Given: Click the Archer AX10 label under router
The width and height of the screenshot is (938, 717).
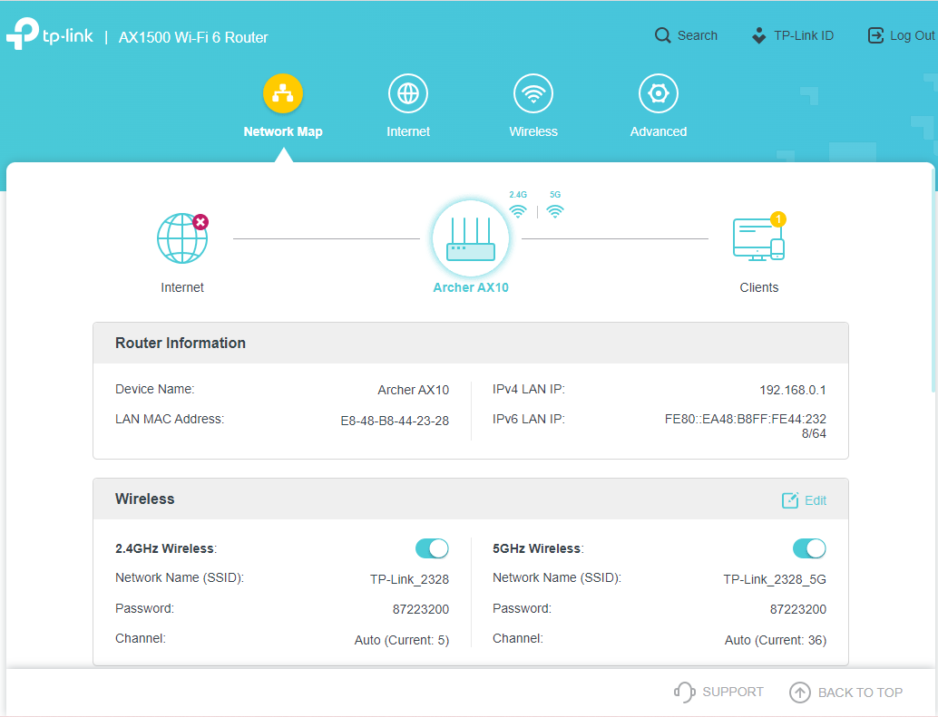Looking at the screenshot, I should tap(471, 287).
